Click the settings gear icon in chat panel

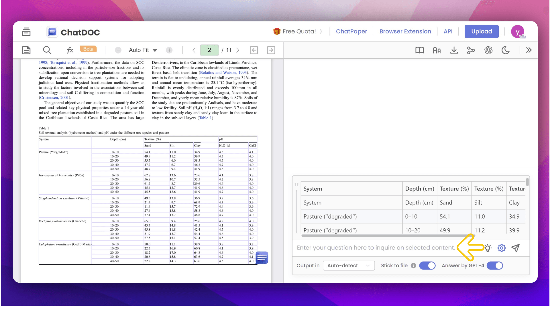click(x=501, y=248)
